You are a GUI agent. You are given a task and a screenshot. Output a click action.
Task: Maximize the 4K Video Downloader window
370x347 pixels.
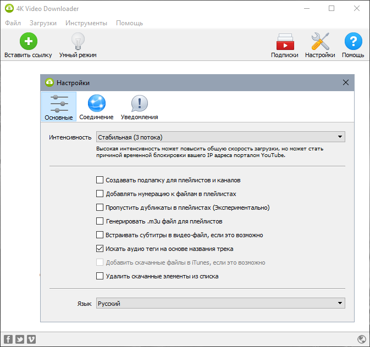(332, 8)
